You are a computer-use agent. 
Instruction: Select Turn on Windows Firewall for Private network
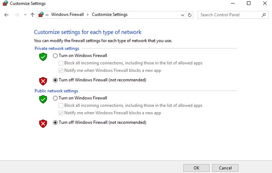[56, 56]
